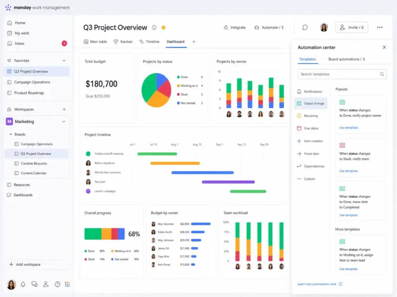Click the Search templates field
397x297 pixels.
[342, 74]
